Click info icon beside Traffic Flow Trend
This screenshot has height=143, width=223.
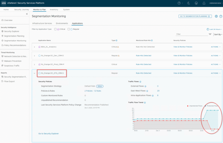(145, 102)
